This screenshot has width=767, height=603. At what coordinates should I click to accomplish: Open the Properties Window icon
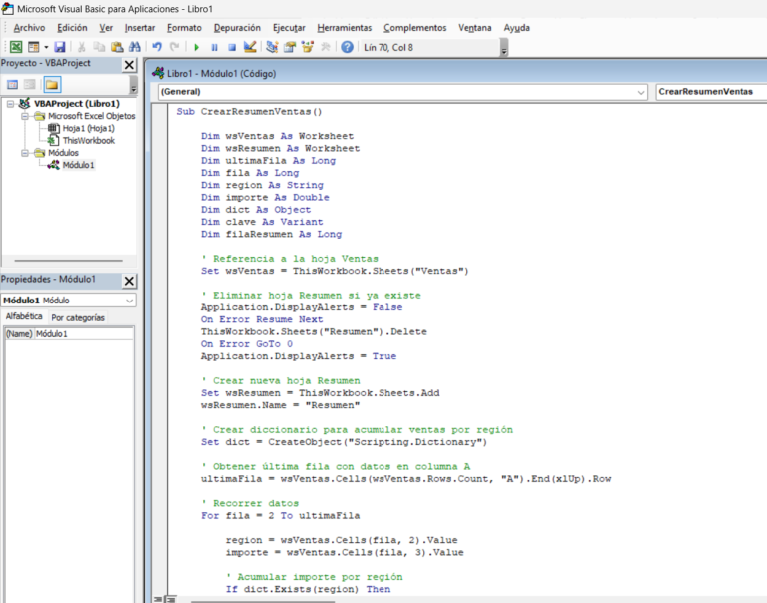[290, 47]
